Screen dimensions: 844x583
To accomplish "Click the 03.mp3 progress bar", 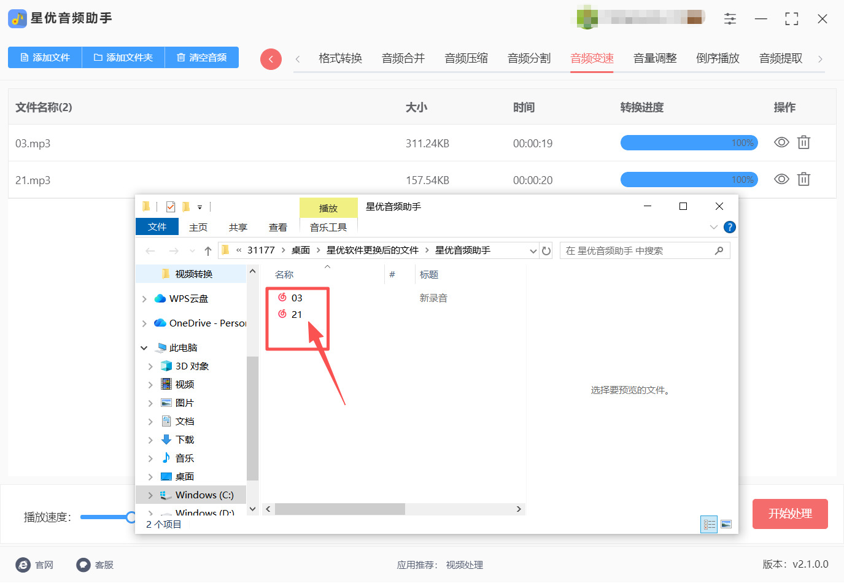I will (x=689, y=143).
